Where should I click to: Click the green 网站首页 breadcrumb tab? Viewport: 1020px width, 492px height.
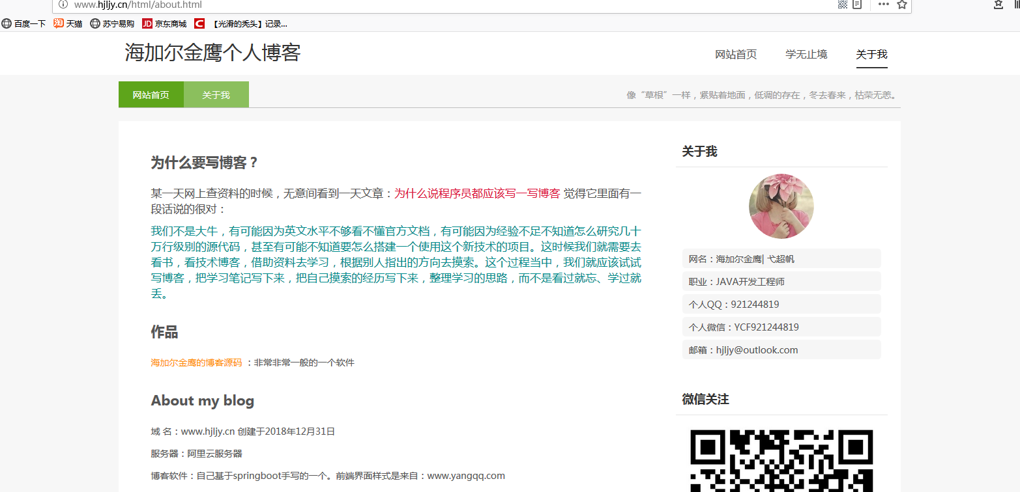coord(151,95)
